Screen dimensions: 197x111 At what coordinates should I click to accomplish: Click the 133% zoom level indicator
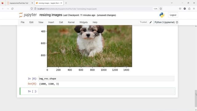coord(155,9)
